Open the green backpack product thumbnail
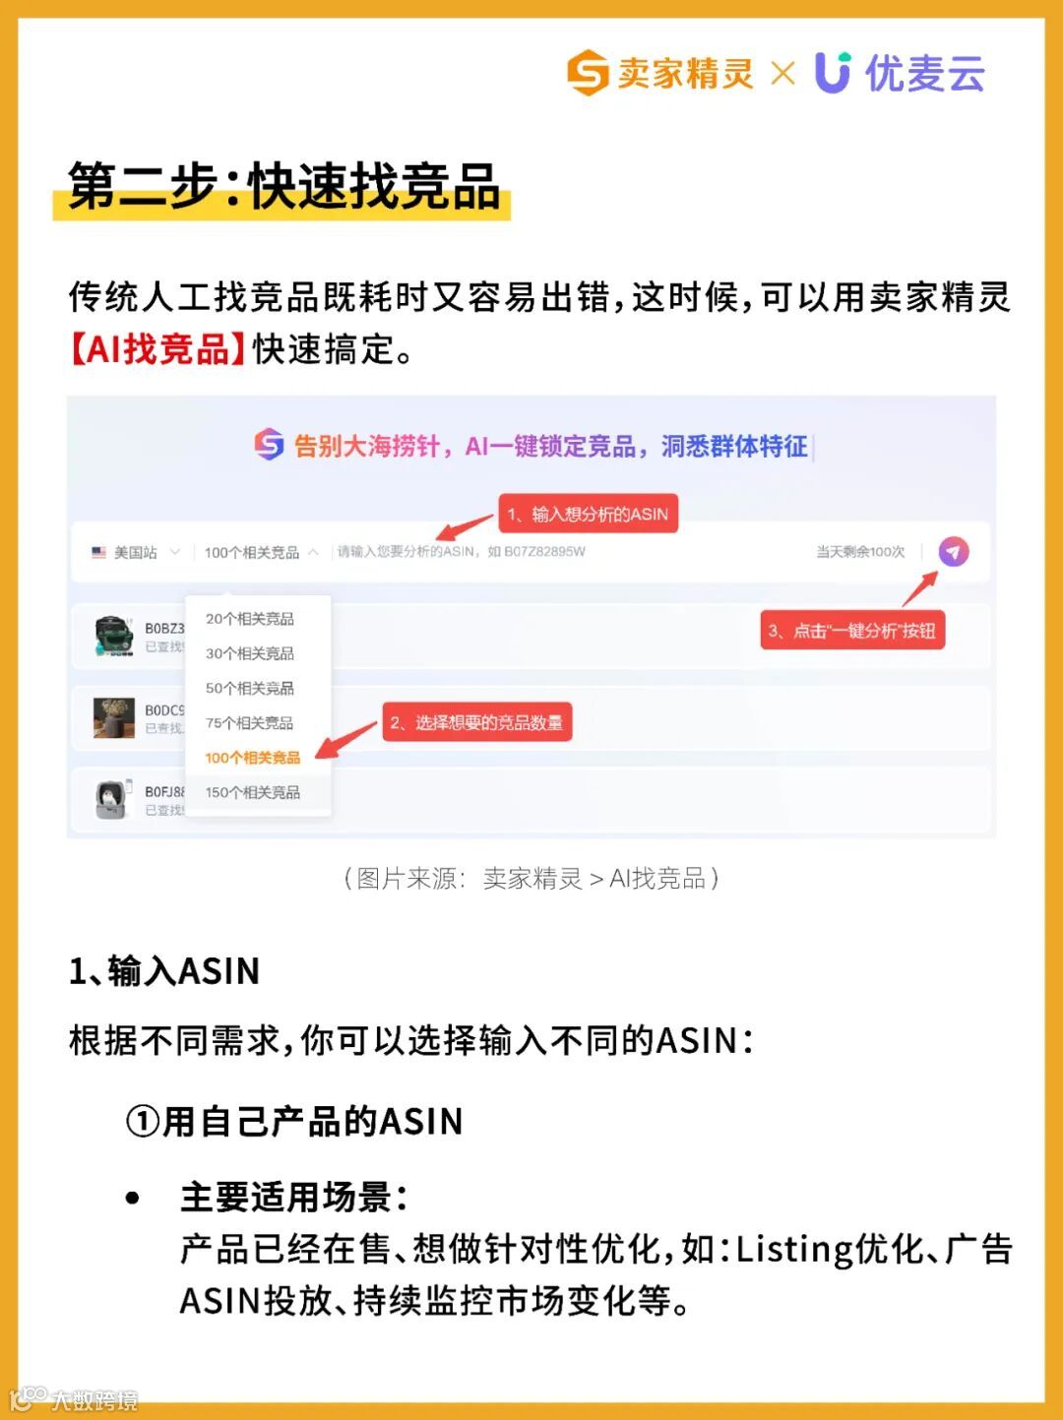Viewport: 1063px width, 1420px height. (114, 636)
